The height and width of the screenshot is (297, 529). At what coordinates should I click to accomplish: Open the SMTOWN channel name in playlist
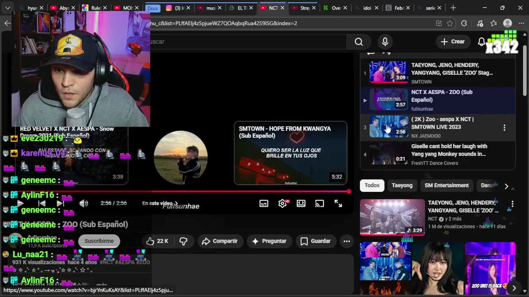pyautogui.click(x=421, y=82)
